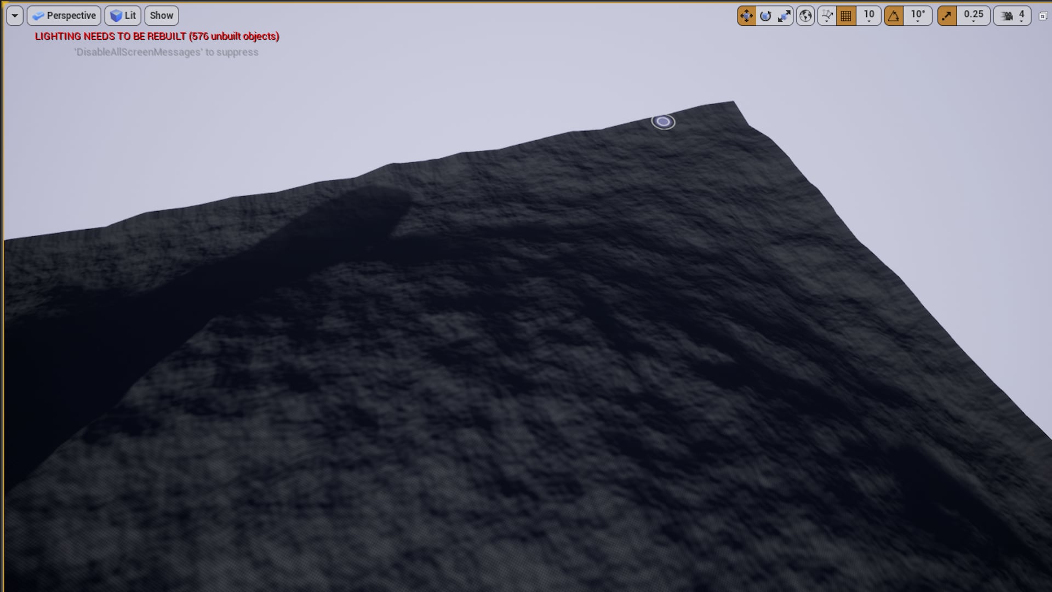Viewport: 1052px width, 592px height.
Task: Click the Lit view mode button
Action: pyautogui.click(x=123, y=15)
